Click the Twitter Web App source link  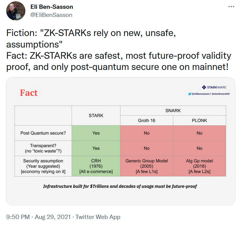click(x=98, y=217)
